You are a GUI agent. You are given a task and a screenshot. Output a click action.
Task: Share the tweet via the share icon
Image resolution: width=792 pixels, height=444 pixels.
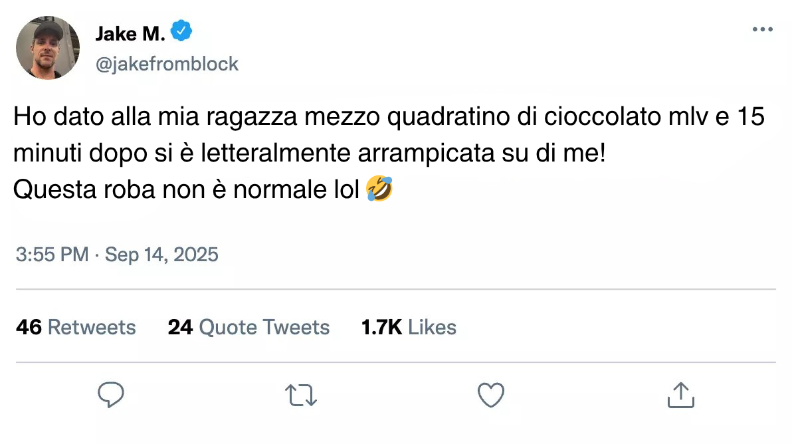[680, 395]
